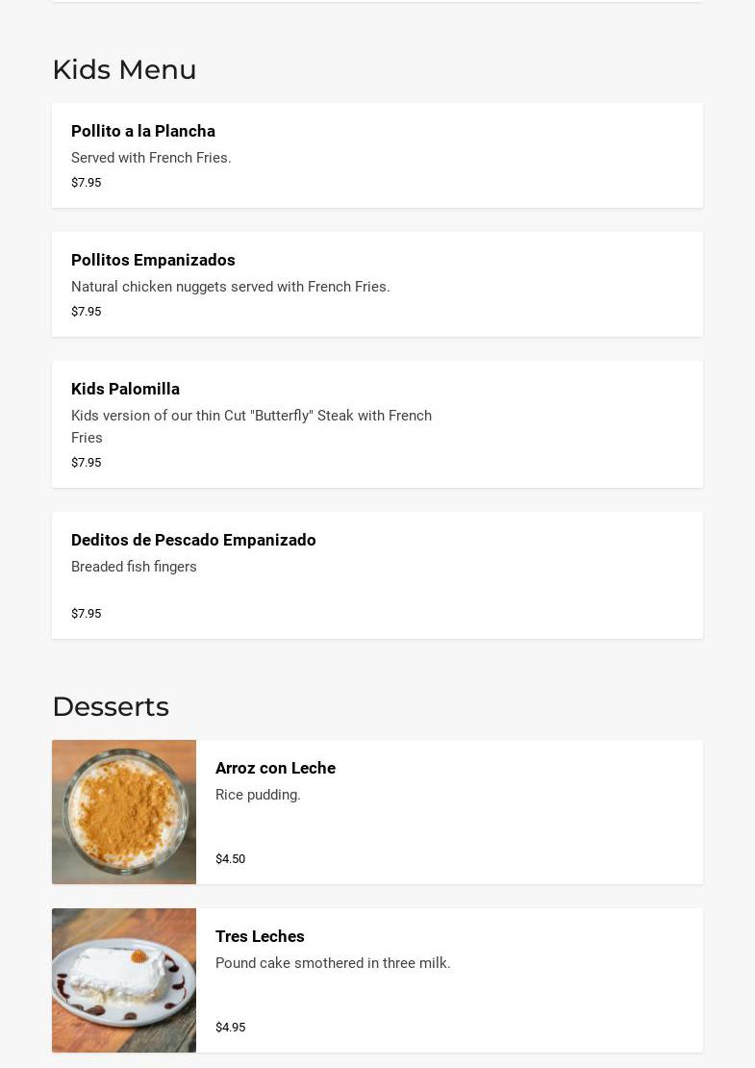Click the Tres Leches cake photo
The height and width of the screenshot is (1068, 755).
[124, 980]
